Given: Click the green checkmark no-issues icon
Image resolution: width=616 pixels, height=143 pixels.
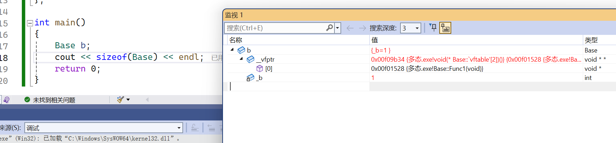Looking at the screenshot, I should pos(27,100).
